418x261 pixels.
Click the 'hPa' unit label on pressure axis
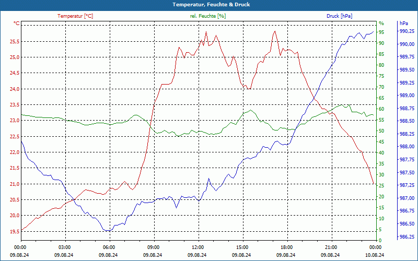click(x=403, y=23)
